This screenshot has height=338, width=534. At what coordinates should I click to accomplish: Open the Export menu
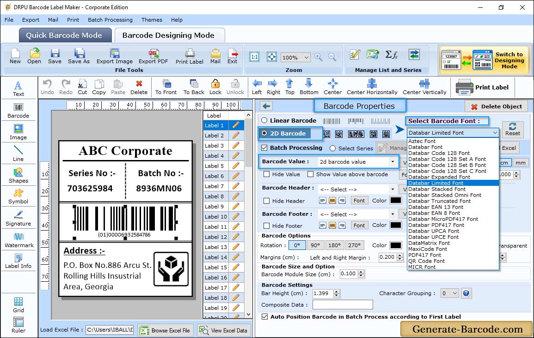[x=31, y=20]
